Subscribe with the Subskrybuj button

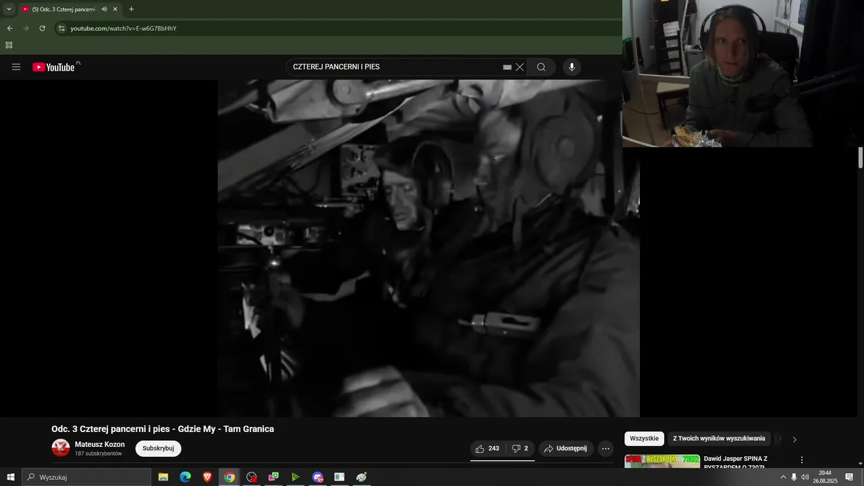click(158, 448)
